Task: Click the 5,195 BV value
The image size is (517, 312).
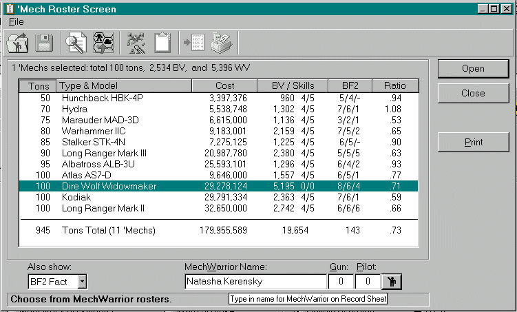Action: 284,186
